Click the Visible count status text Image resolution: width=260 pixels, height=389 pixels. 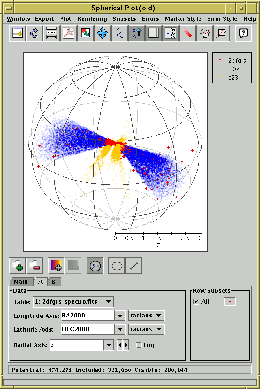pos(161,370)
